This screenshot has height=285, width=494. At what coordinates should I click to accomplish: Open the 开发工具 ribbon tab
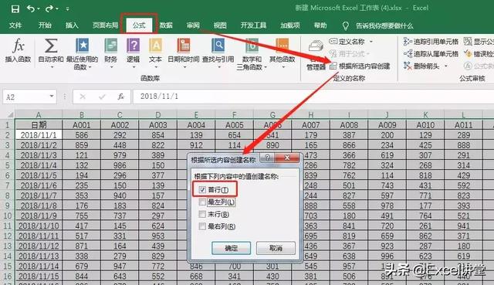(253, 25)
